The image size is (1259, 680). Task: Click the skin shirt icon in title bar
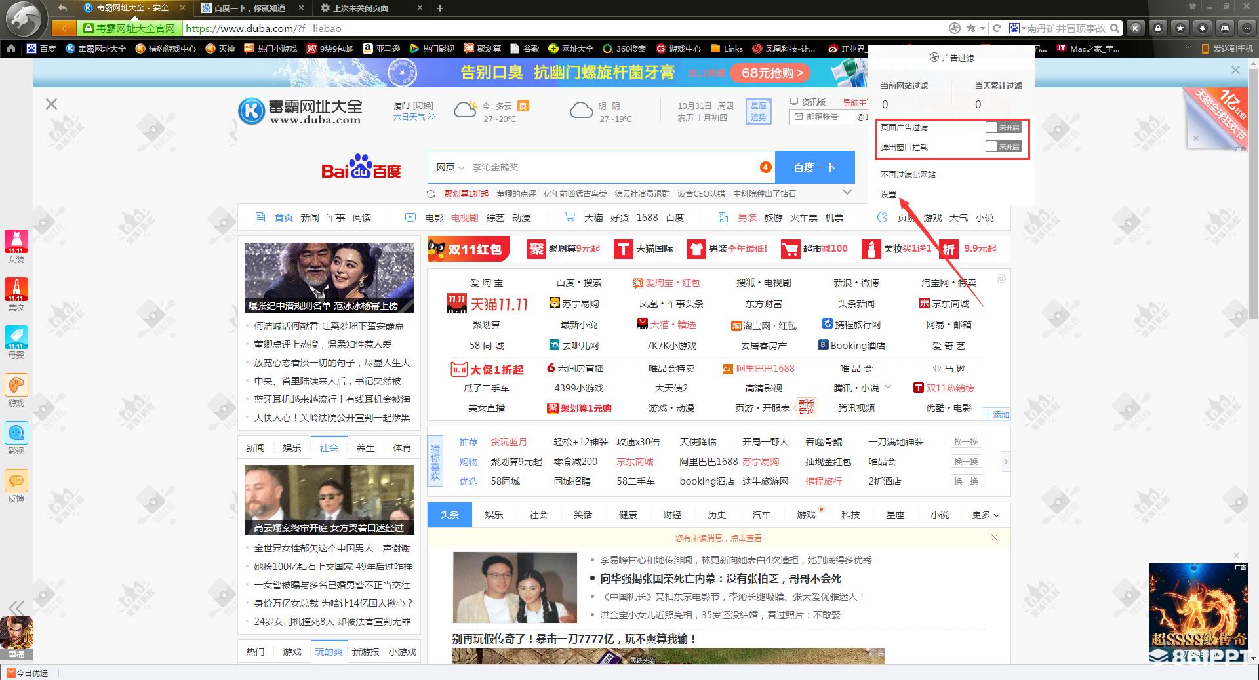[x=1193, y=7]
